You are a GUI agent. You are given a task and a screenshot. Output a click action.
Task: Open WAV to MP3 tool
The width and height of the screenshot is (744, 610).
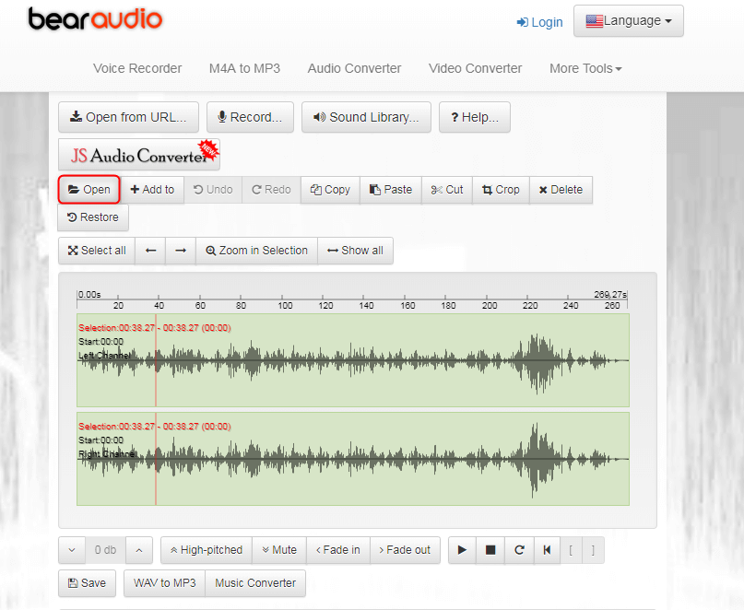coord(165,583)
